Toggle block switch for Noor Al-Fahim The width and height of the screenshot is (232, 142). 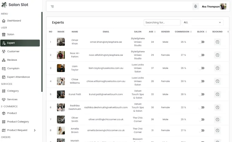click(x=202, y=55)
